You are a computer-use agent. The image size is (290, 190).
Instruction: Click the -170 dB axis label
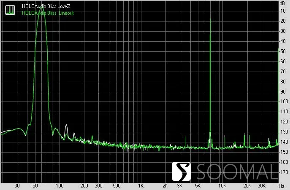(284, 172)
